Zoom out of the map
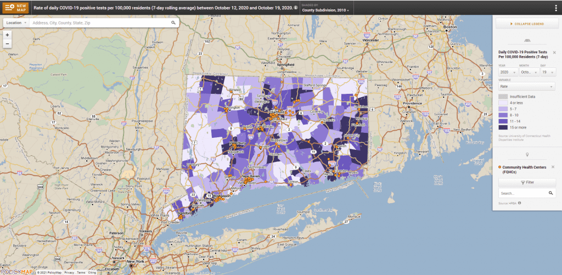This screenshot has width=562, height=275. (x=7, y=43)
